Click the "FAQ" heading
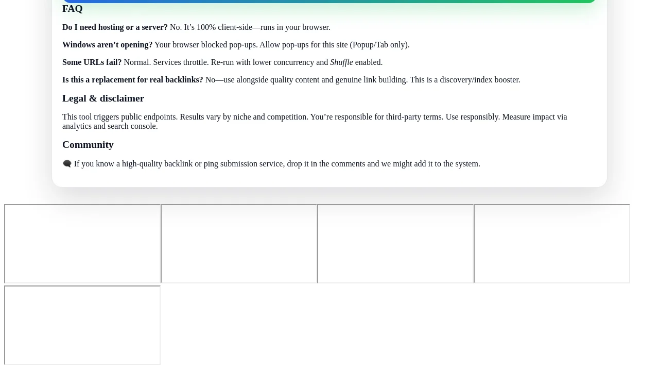659x371 pixels. tap(73, 9)
